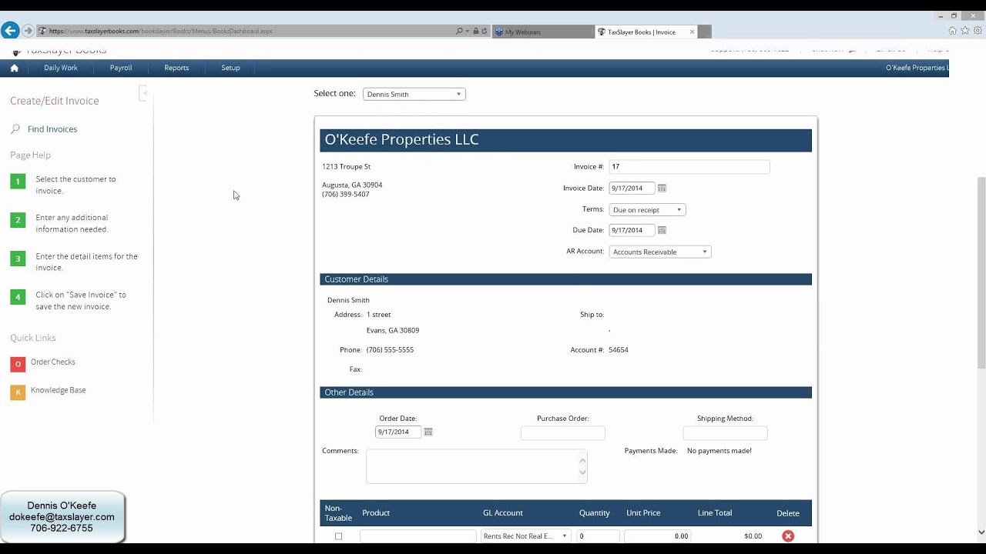Click the Product input field
Image resolution: width=986 pixels, height=554 pixels.
pyautogui.click(x=418, y=536)
